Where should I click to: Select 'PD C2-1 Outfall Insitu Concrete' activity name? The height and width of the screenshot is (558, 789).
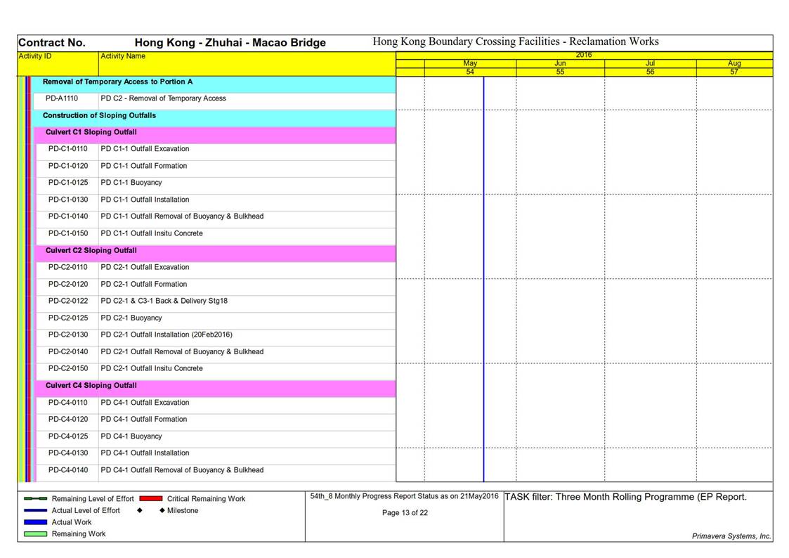[152, 368]
